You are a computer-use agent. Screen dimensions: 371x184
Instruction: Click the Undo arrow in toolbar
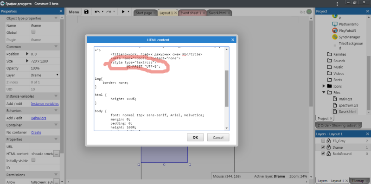97,12
